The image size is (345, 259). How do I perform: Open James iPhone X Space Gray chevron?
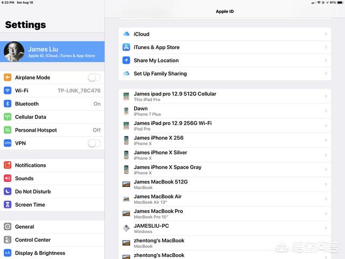click(326, 169)
